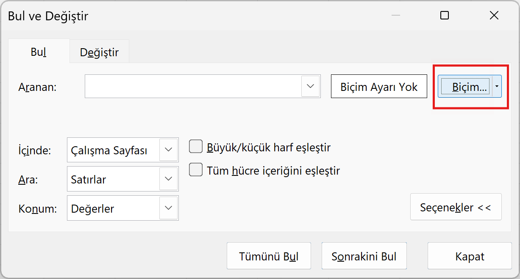Click the Bul ve Değiştir title bar
The width and height of the screenshot is (520, 279).
[x=212, y=16]
